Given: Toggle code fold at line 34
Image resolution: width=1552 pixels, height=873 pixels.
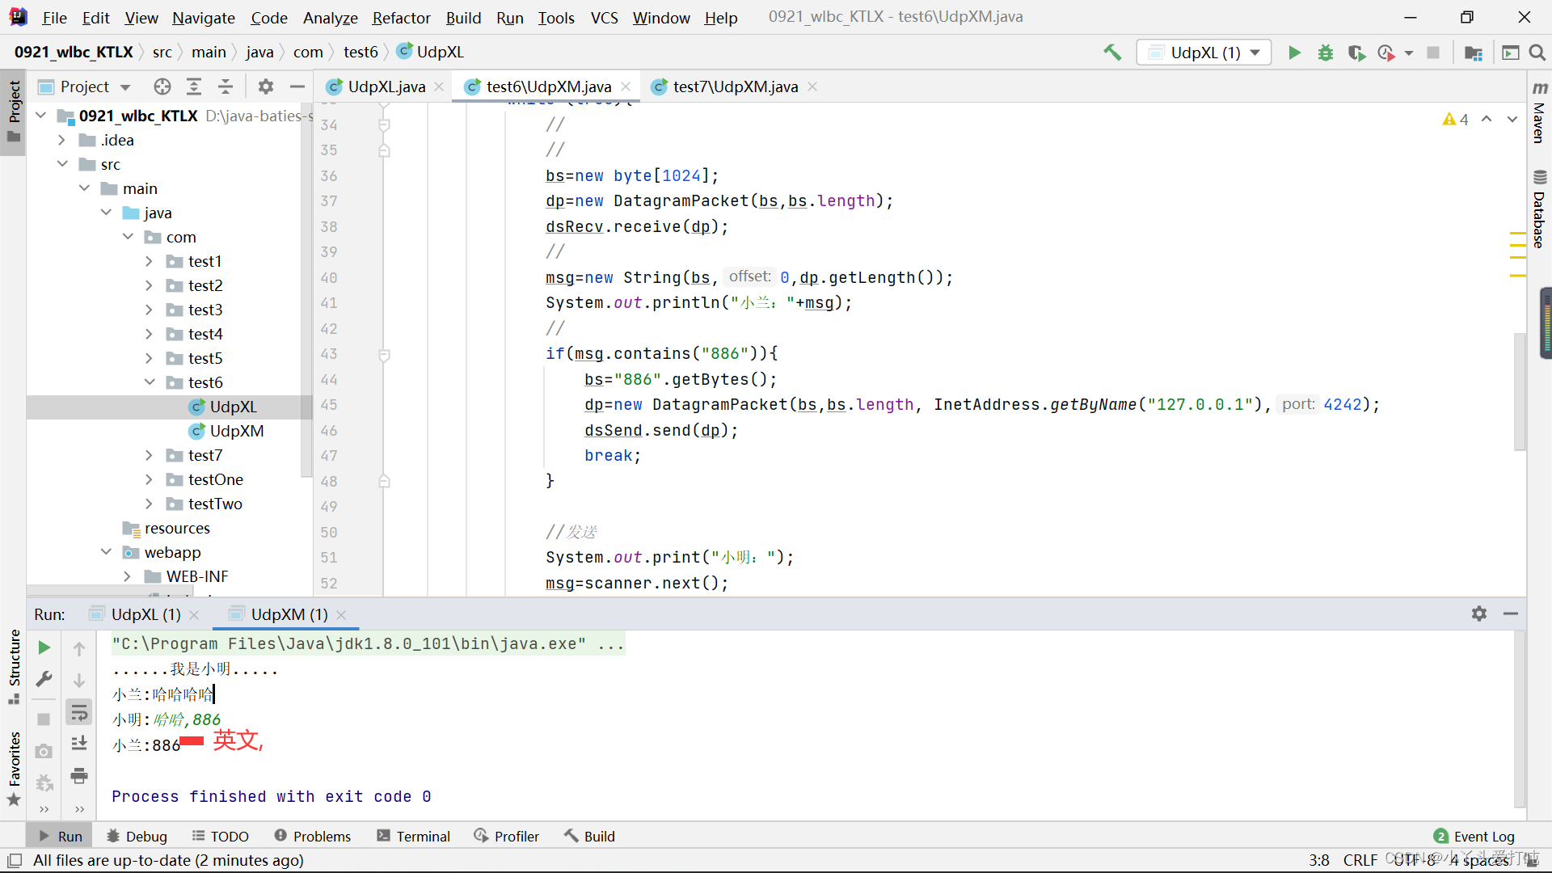Looking at the screenshot, I should pos(385,125).
